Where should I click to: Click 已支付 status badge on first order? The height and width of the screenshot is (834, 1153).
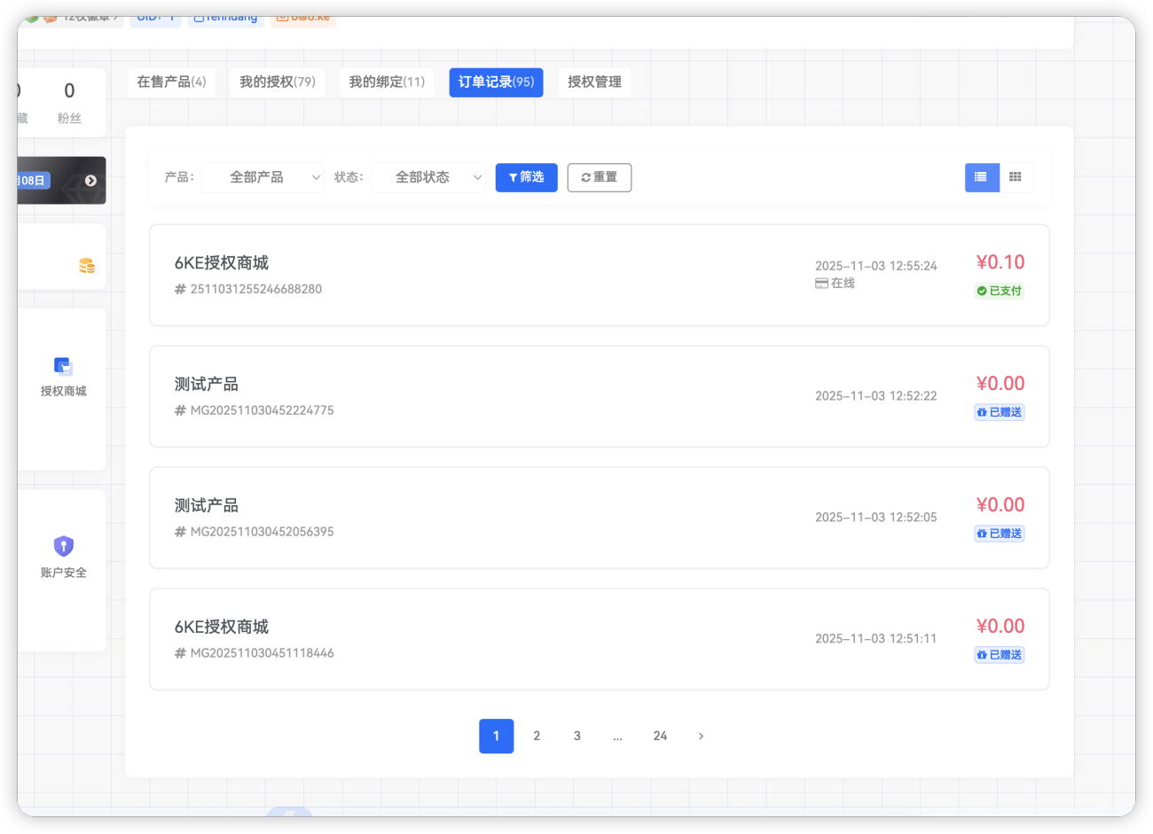coord(1000,291)
